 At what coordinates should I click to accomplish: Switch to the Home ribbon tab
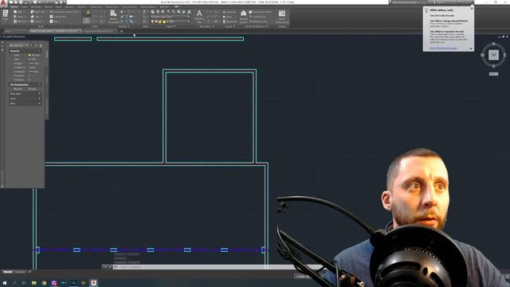tap(14, 7)
